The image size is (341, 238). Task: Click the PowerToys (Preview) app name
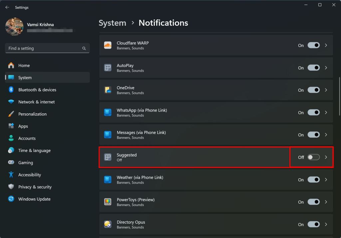click(136, 200)
